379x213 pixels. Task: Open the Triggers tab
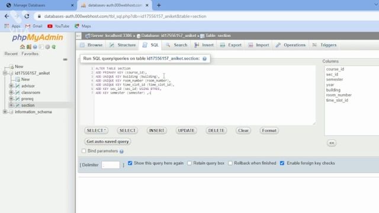click(x=325, y=45)
